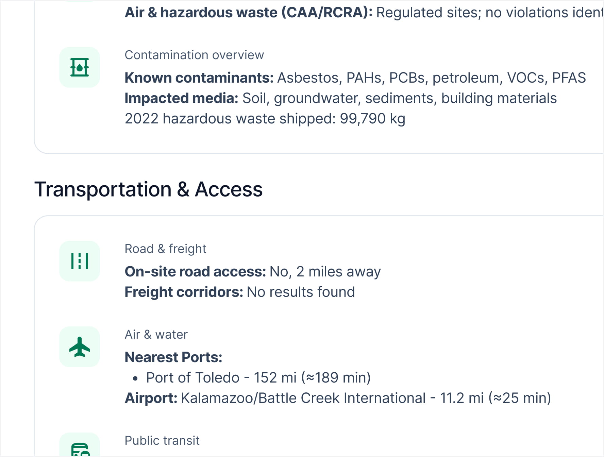Click the Air & hazardous waste (CAA/RCRA) line

[x=364, y=13]
